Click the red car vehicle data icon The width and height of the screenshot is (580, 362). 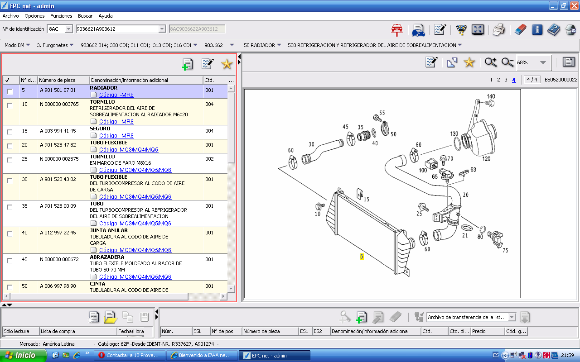[397, 30]
